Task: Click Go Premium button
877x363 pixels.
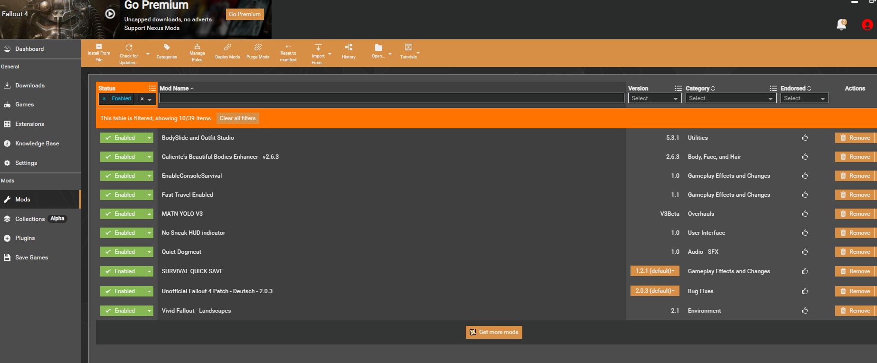Action: click(245, 14)
